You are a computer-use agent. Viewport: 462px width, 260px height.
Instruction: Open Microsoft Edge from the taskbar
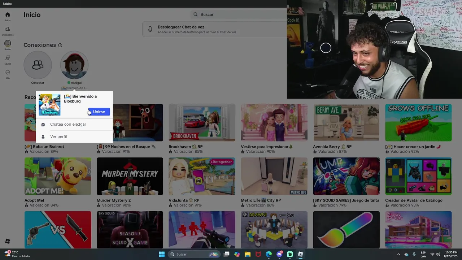[269, 254]
